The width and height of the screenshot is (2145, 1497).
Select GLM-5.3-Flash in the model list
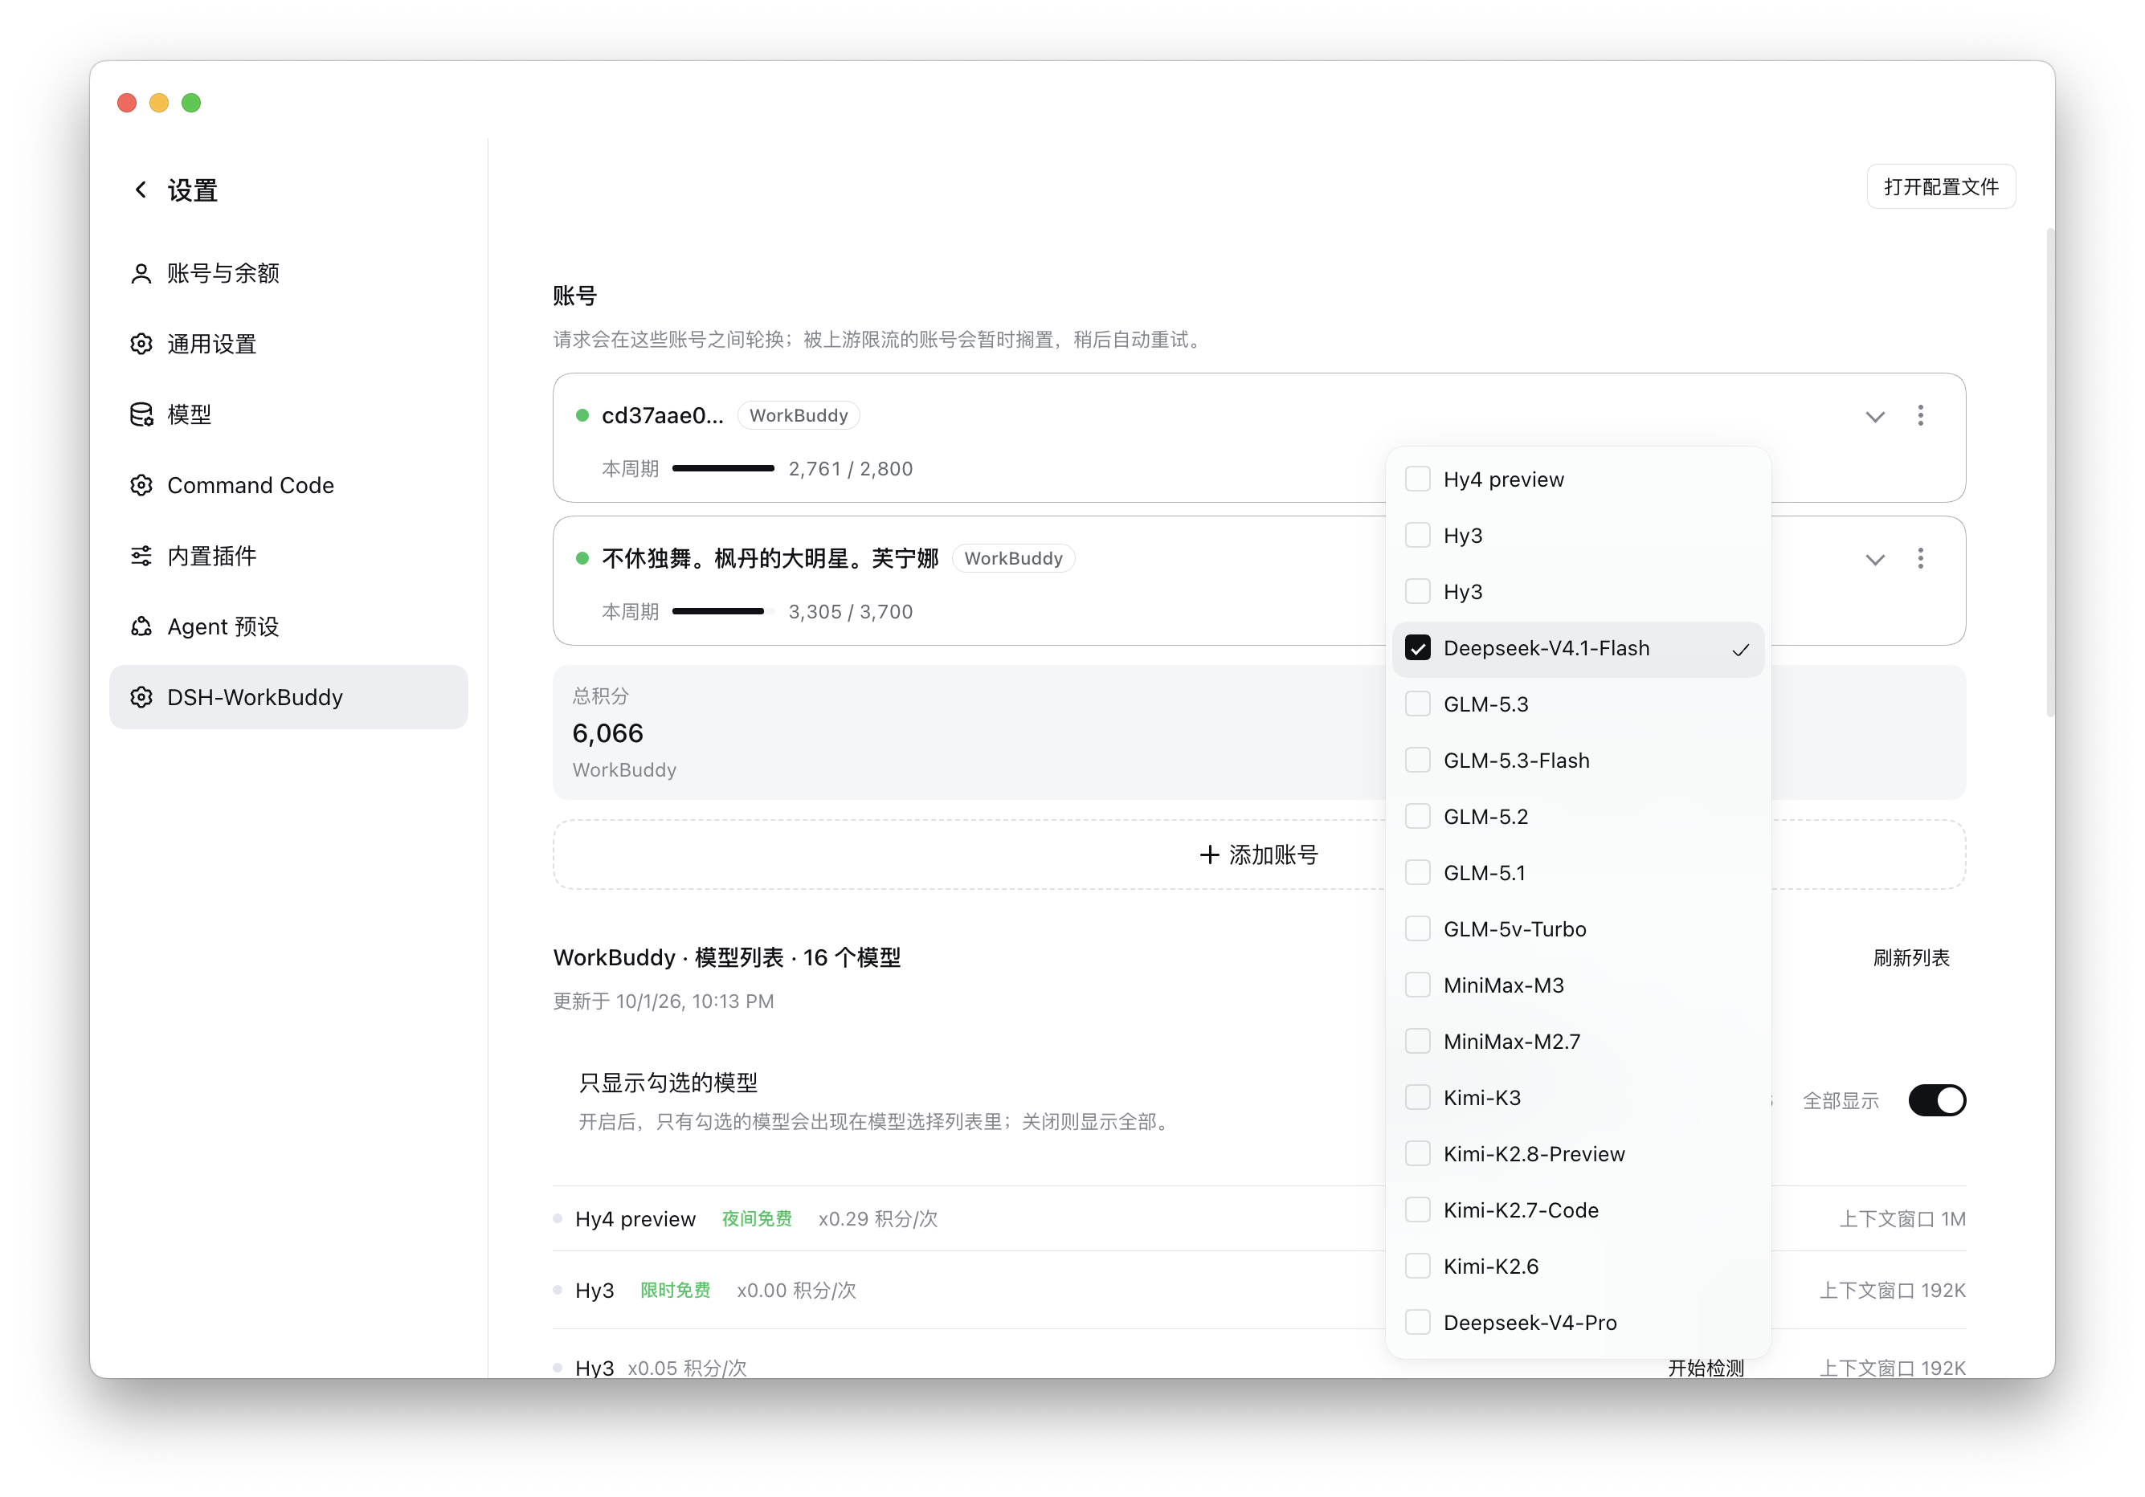(1578, 761)
